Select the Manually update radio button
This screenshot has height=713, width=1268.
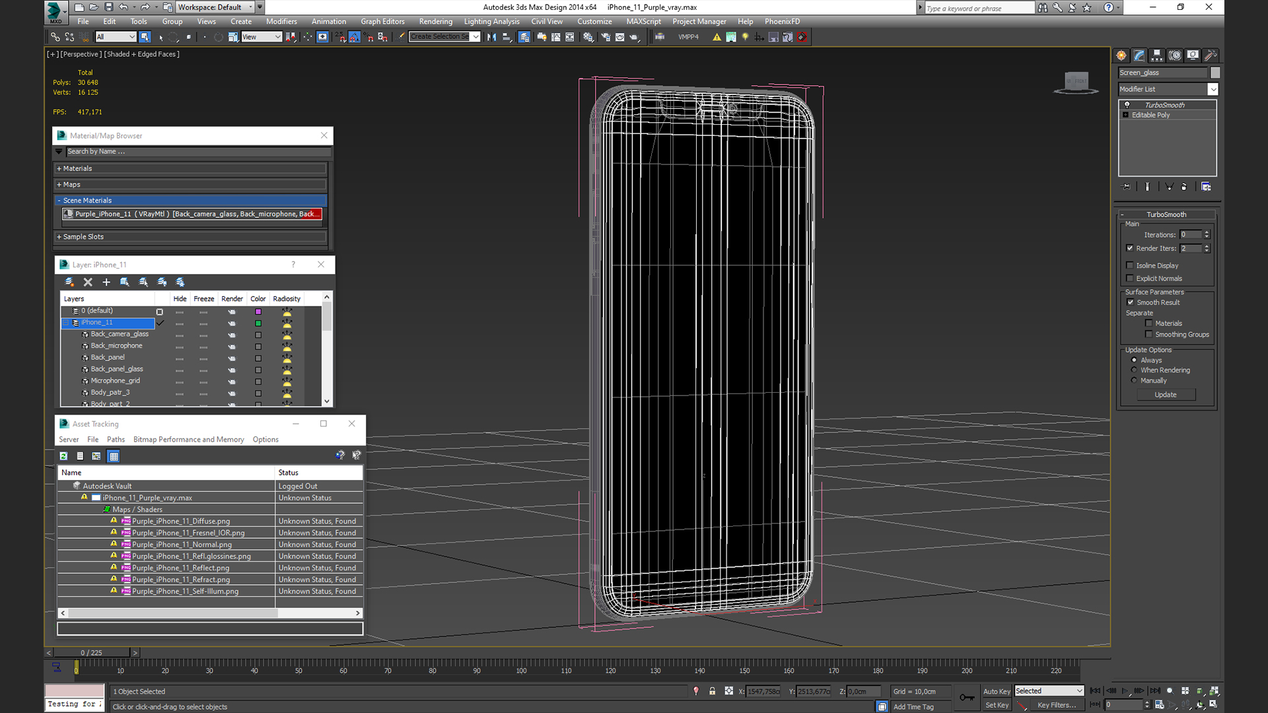click(1135, 381)
